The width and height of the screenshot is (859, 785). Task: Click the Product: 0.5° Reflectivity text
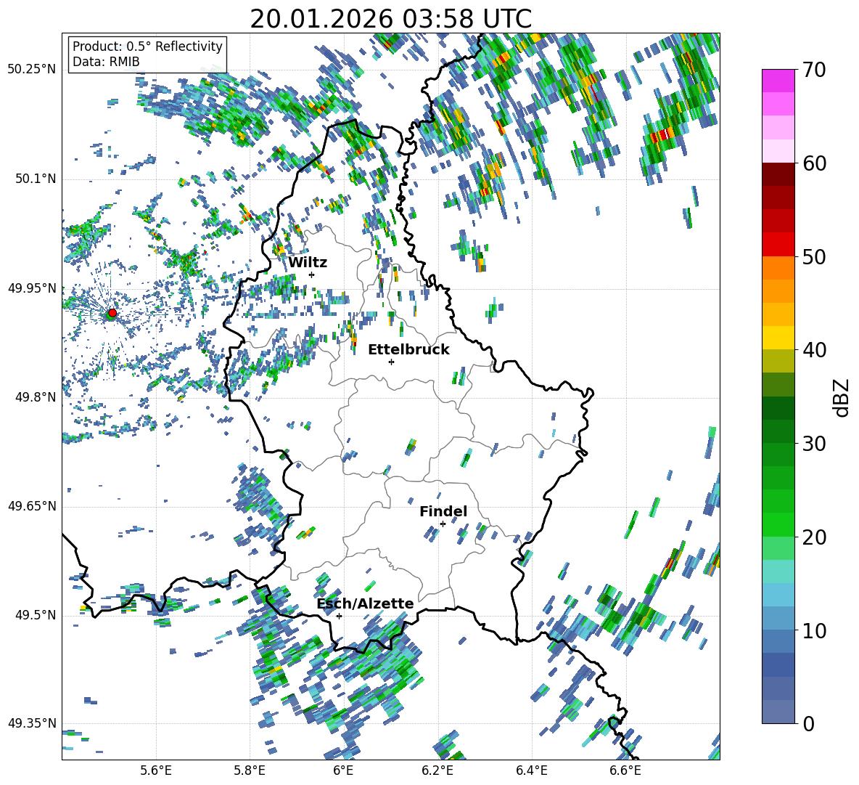(x=147, y=46)
